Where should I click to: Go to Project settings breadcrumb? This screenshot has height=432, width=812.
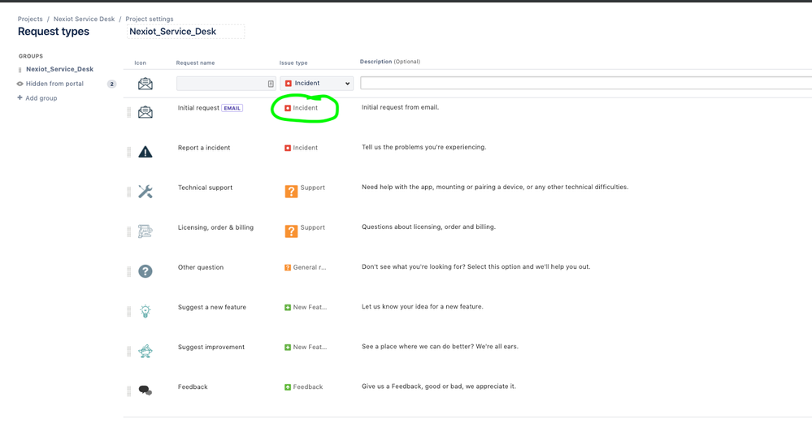click(x=149, y=19)
